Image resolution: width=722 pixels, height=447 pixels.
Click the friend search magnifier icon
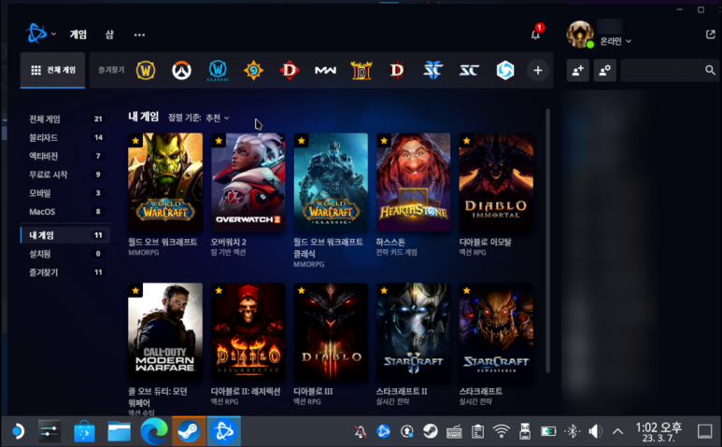(710, 70)
